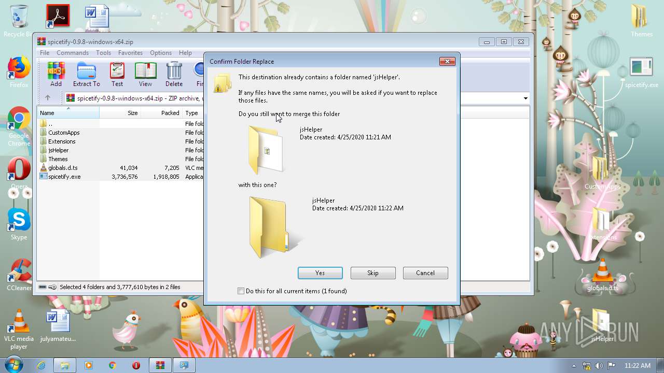664x373 pixels.
Task: Click the Test archive toolbar icon
Action: [117, 75]
